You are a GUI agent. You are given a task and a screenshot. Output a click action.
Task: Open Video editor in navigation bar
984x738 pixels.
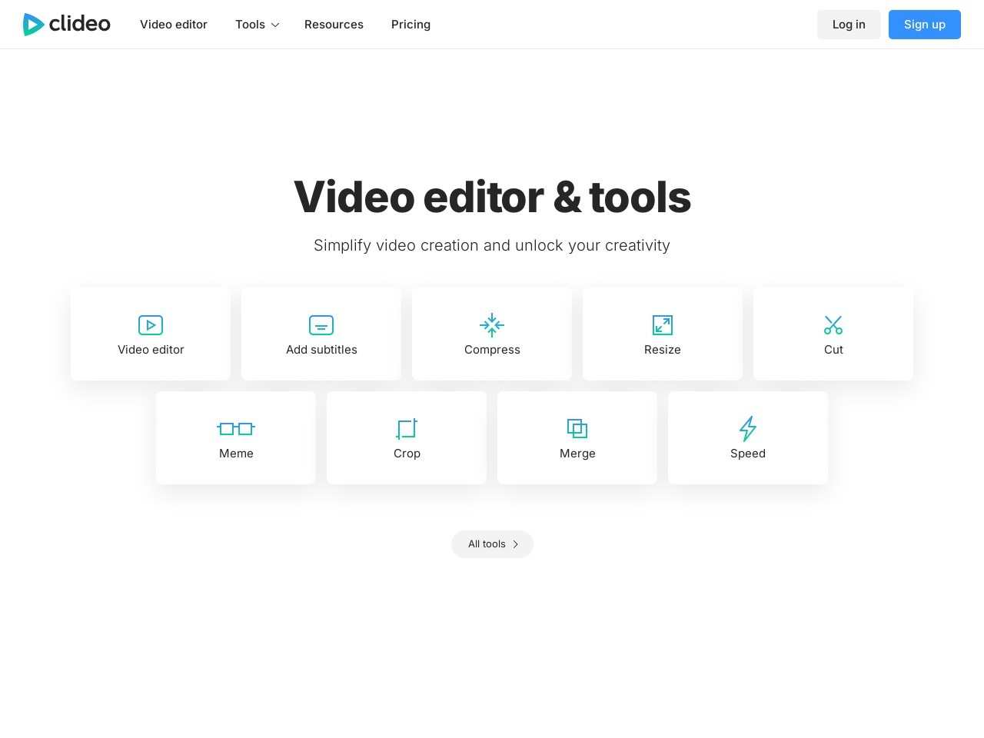point(174,25)
